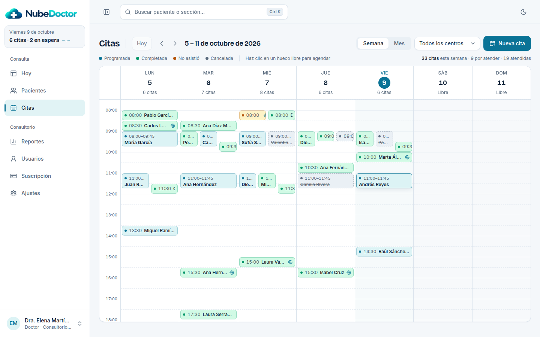Viewport: 540px width, 337px height.
Task: Create a Nueva cita
Action: [x=507, y=43]
